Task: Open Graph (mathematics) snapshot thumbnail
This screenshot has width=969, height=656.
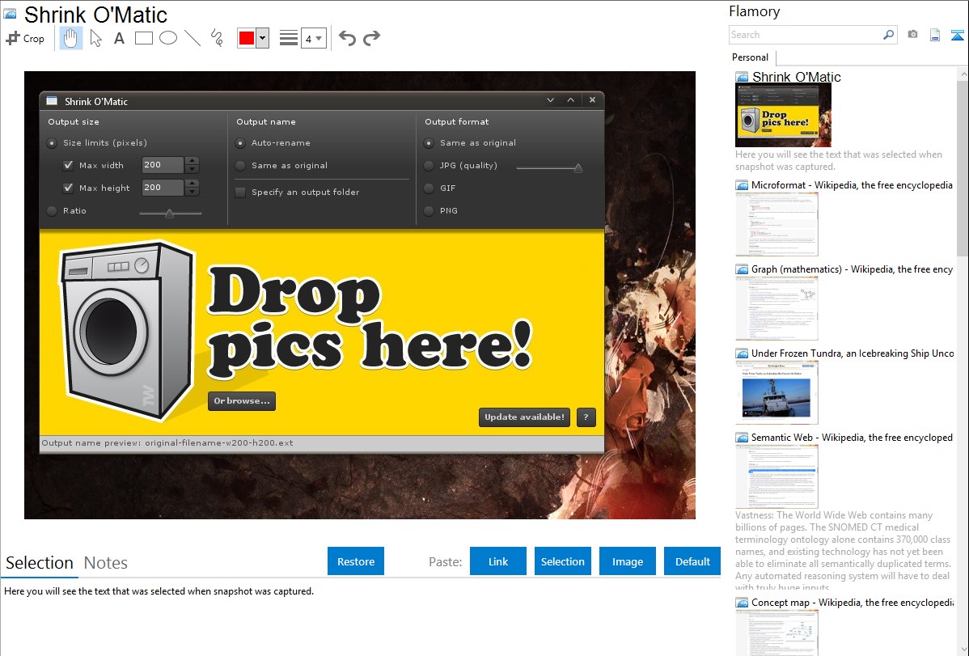Action: 776,308
